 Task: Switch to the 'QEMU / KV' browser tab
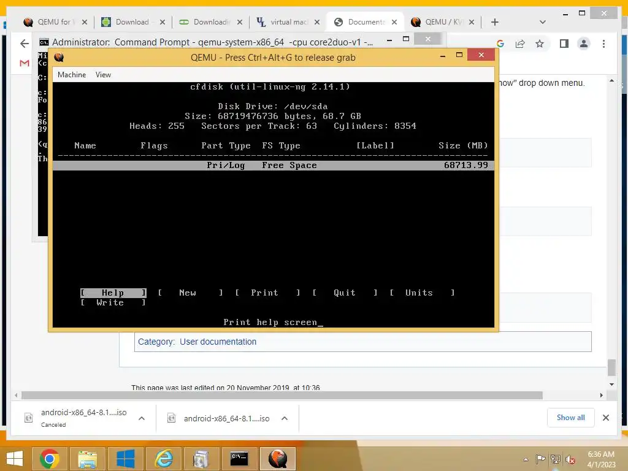[442, 22]
